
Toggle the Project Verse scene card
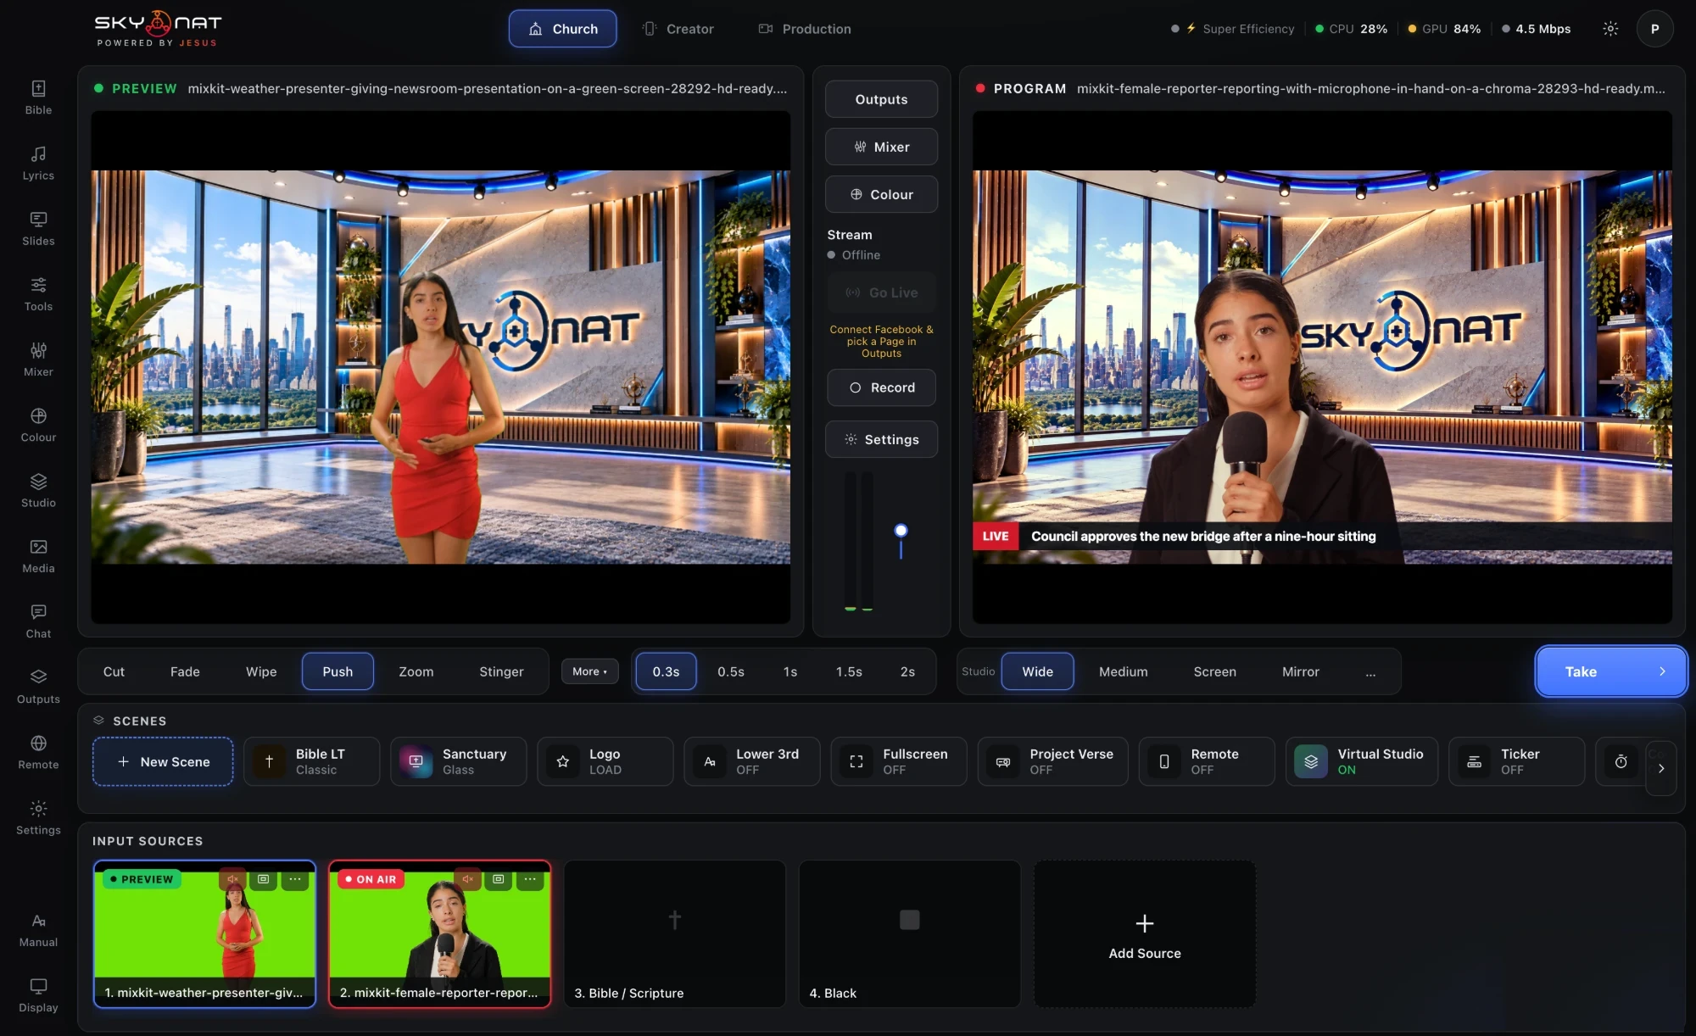(x=1052, y=761)
